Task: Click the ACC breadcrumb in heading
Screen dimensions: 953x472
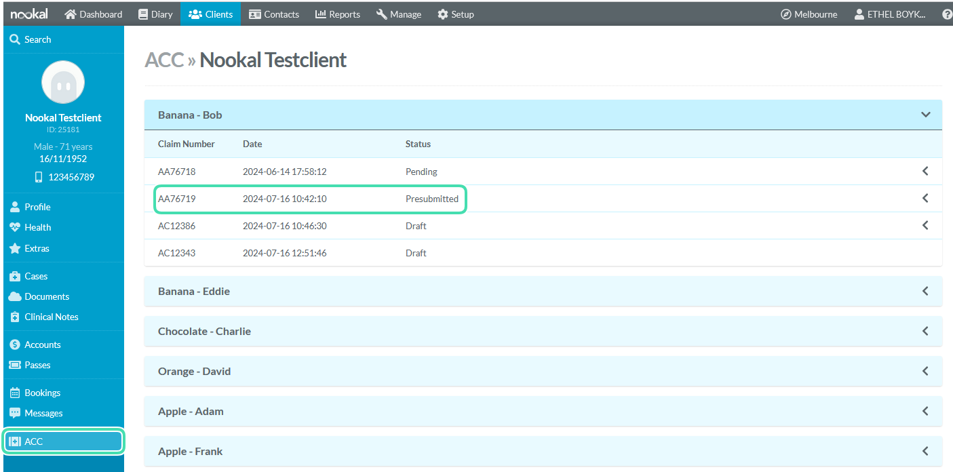Action: (164, 60)
